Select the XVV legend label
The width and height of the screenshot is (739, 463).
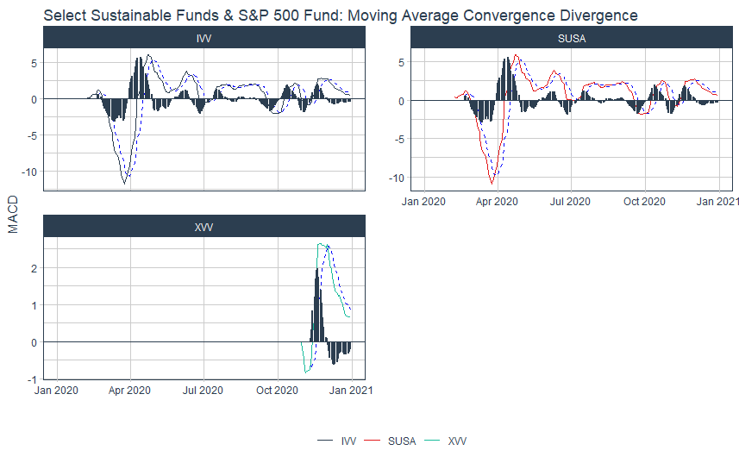(457, 441)
